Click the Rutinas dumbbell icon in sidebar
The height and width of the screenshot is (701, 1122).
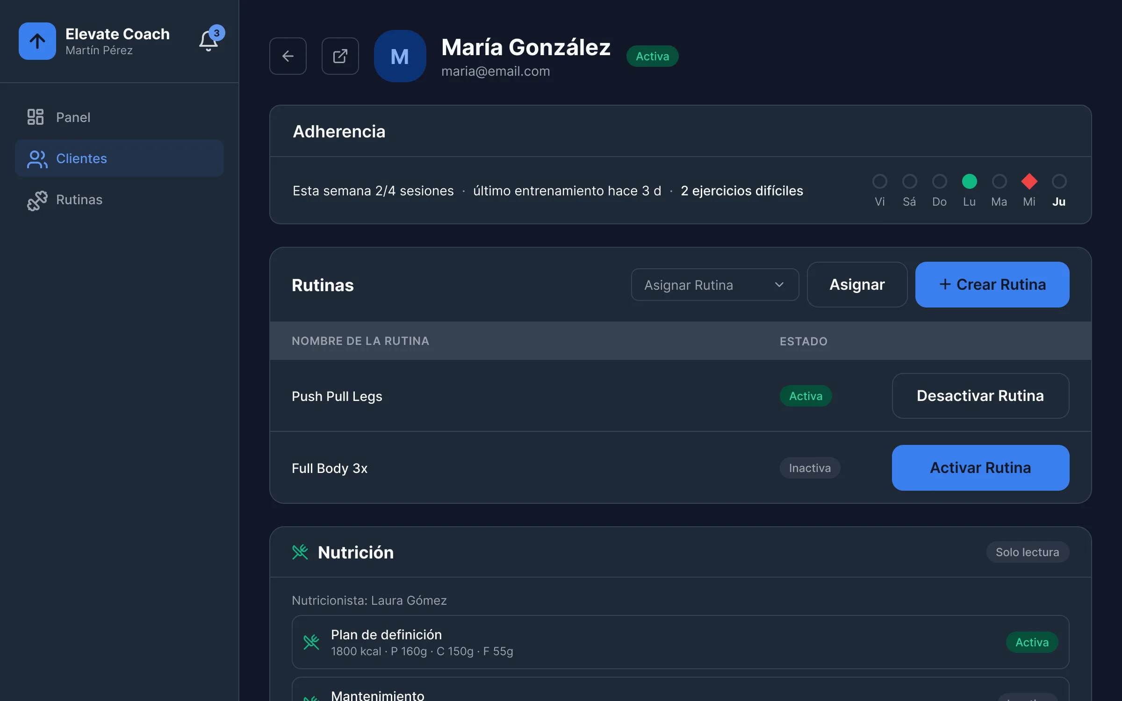pyautogui.click(x=37, y=200)
